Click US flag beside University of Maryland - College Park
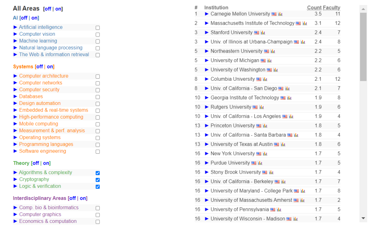 [x=296, y=191]
